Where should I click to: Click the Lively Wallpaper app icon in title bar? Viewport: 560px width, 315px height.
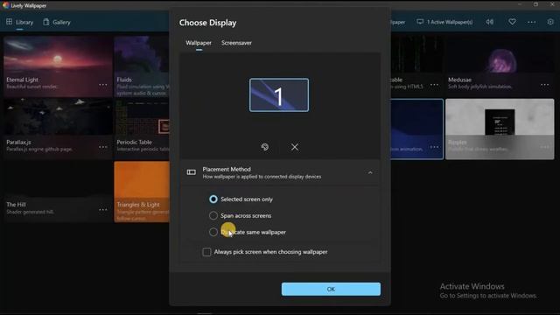(5, 5)
